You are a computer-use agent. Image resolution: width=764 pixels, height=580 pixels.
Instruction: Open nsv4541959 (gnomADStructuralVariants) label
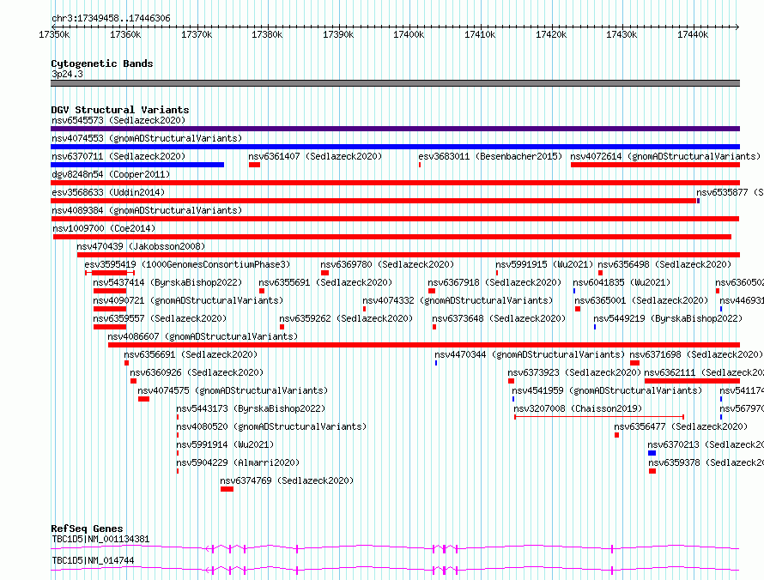607,390
